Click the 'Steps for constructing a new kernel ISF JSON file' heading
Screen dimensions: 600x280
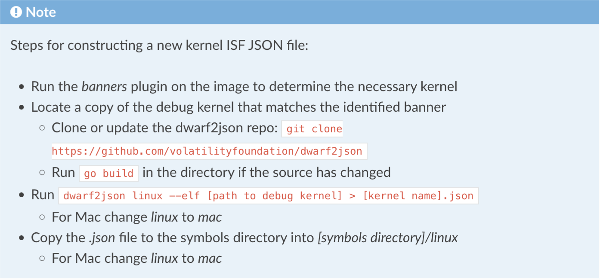click(x=159, y=46)
